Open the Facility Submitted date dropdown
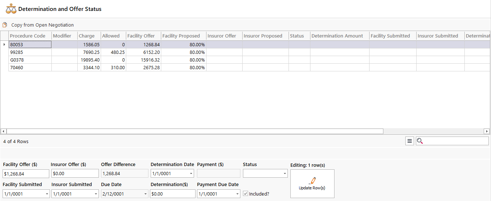 coord(46,194)
